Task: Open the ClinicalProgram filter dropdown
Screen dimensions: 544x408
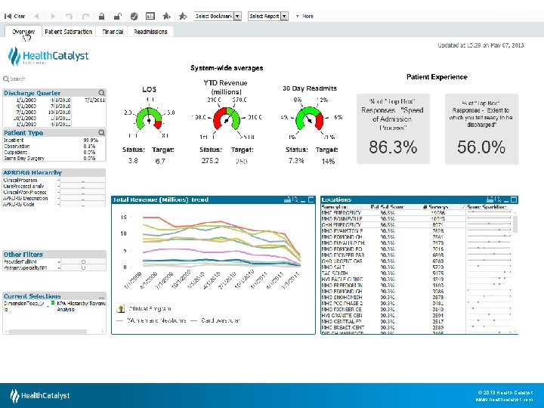Action: coord(59,181)
